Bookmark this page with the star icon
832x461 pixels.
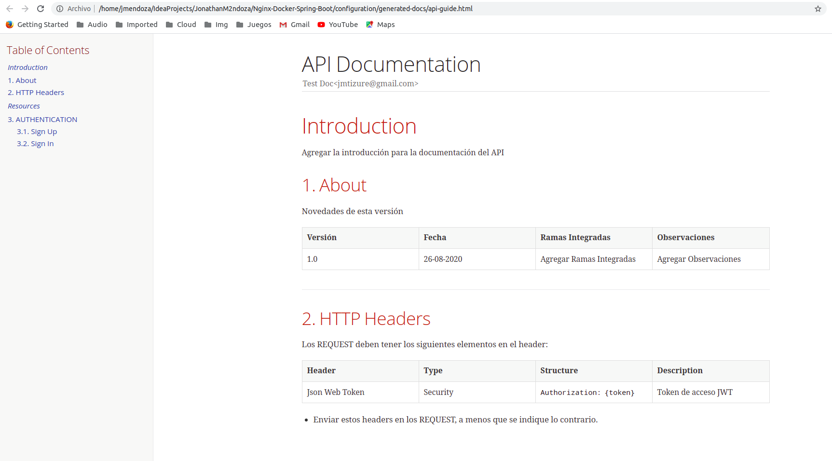click(x=818, y=9)
